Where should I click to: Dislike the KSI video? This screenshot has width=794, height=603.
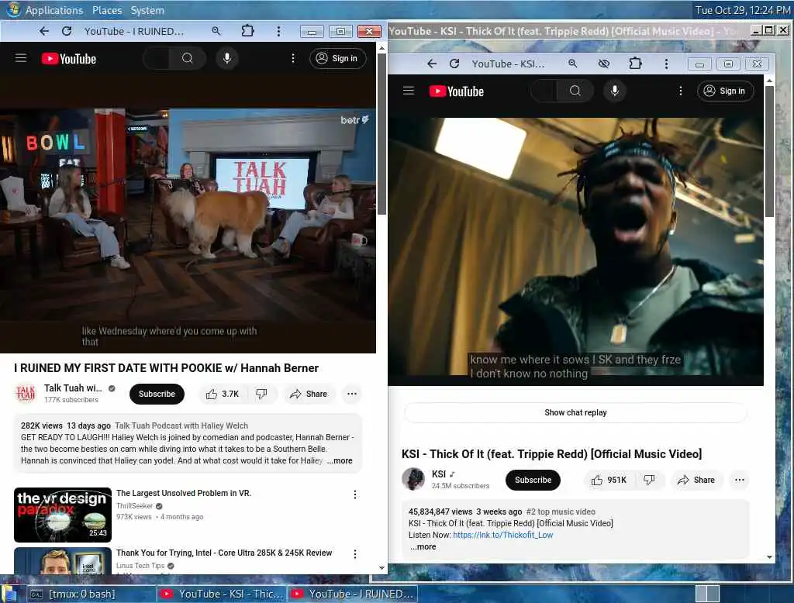pos(649,480)
